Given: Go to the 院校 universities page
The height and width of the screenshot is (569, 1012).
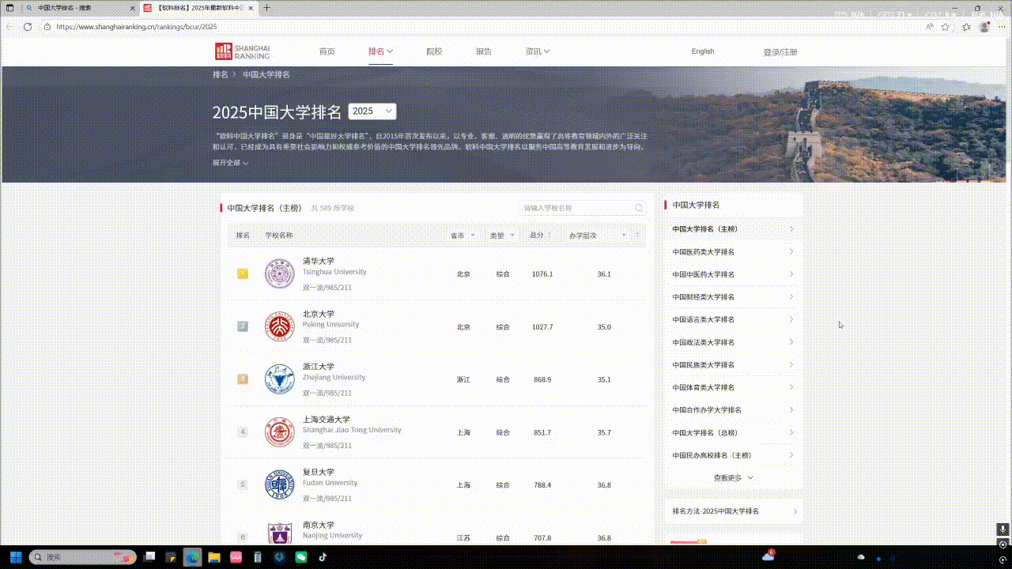Looking at the screenshot, I should pos(434,51).
